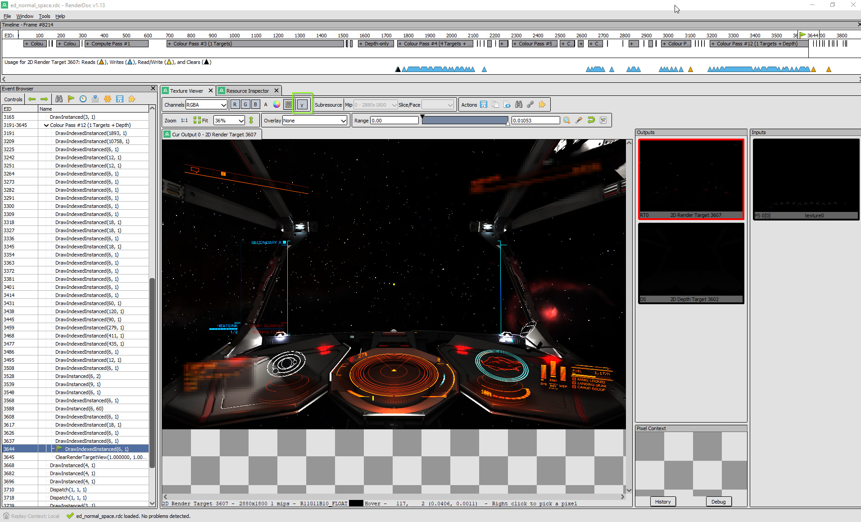
Task: Toggle the gamma γ display button
Action: [x=302, y=104]
